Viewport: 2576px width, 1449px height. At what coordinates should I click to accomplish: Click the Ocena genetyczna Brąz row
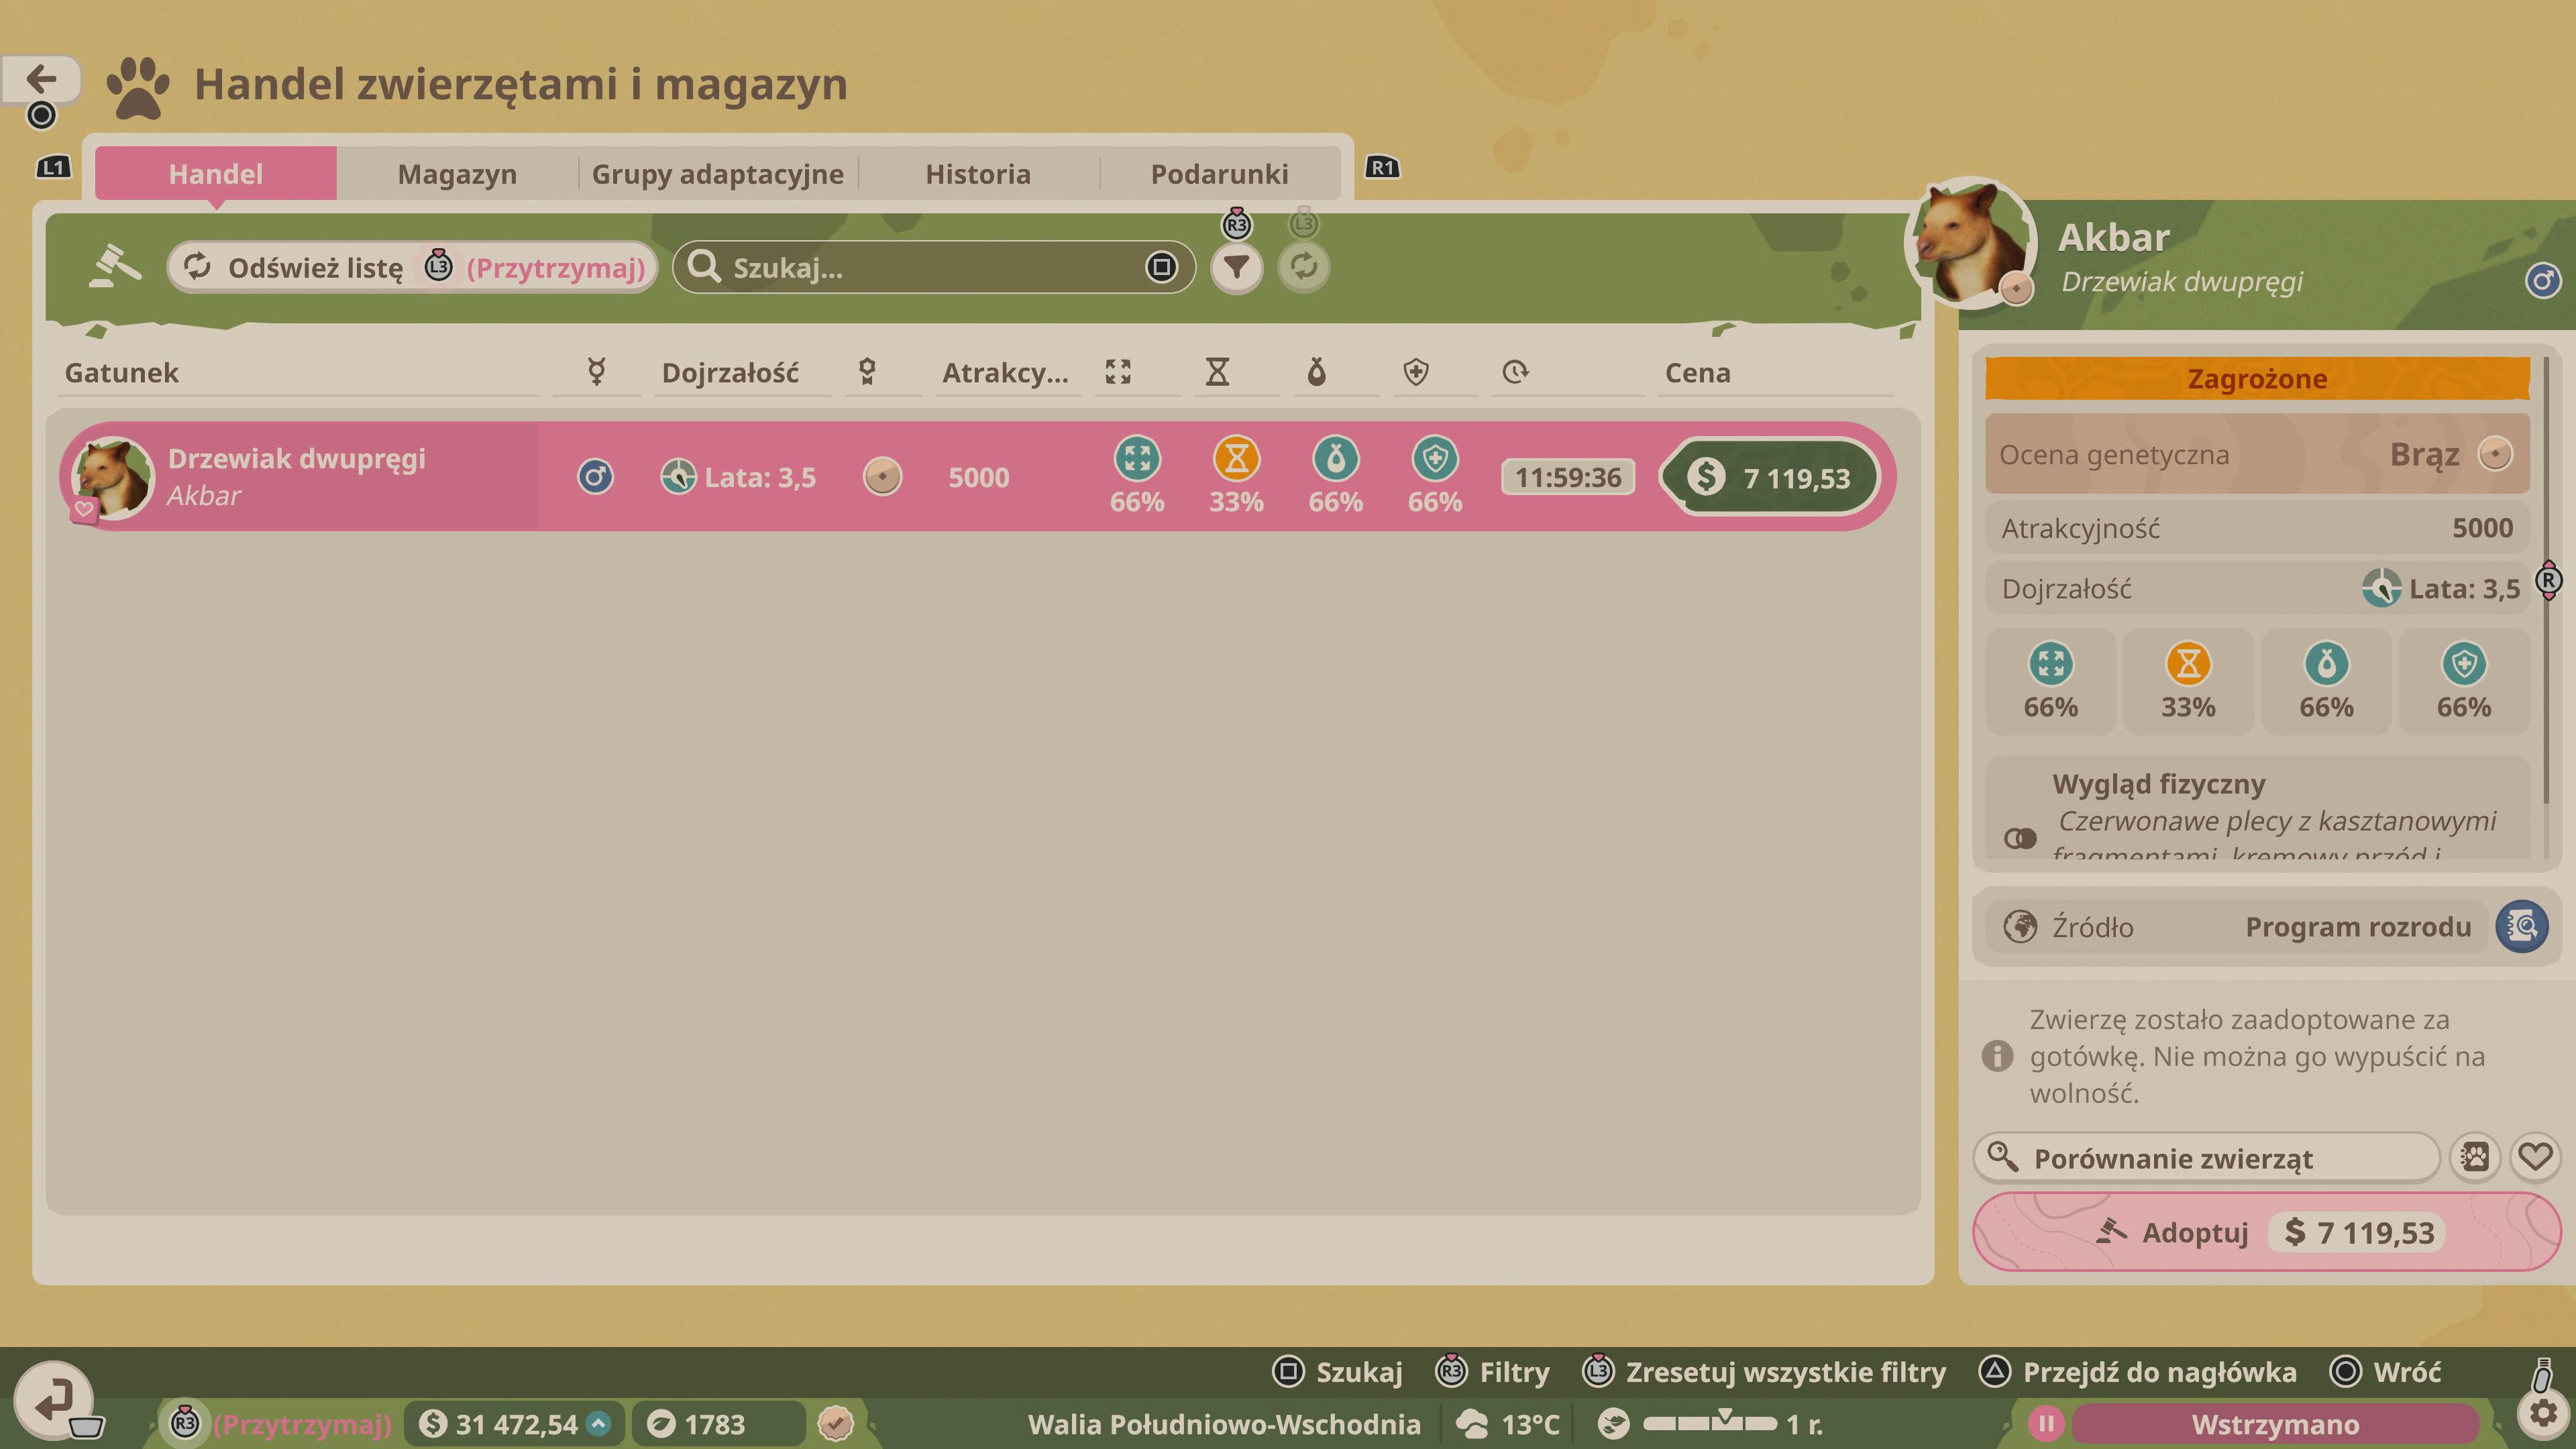2257,455
